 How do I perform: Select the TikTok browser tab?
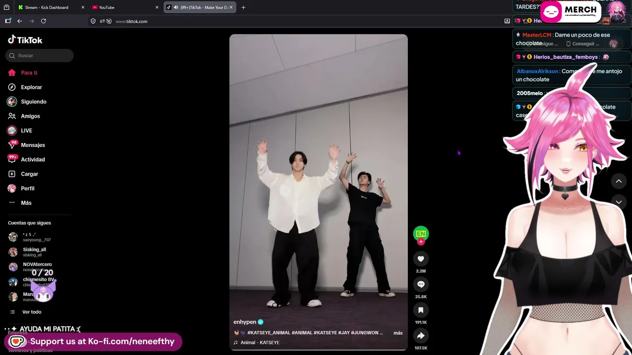[200, 7]
